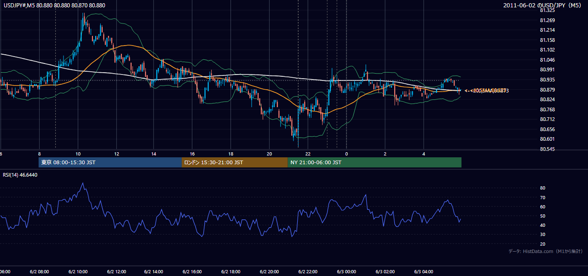Screen dimensions: 588x276
Task: Click price axis label 80.656
Action: (548, 129)
